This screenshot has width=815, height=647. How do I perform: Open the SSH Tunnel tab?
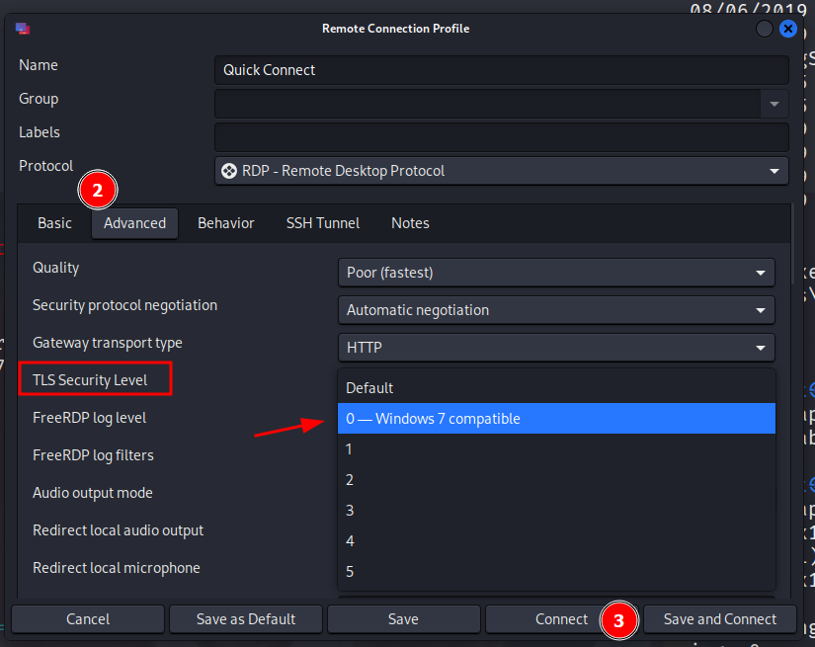[x=322, y=223]
